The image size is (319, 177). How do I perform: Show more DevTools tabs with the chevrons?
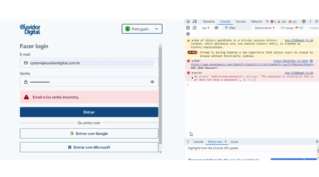coord(267,21)
